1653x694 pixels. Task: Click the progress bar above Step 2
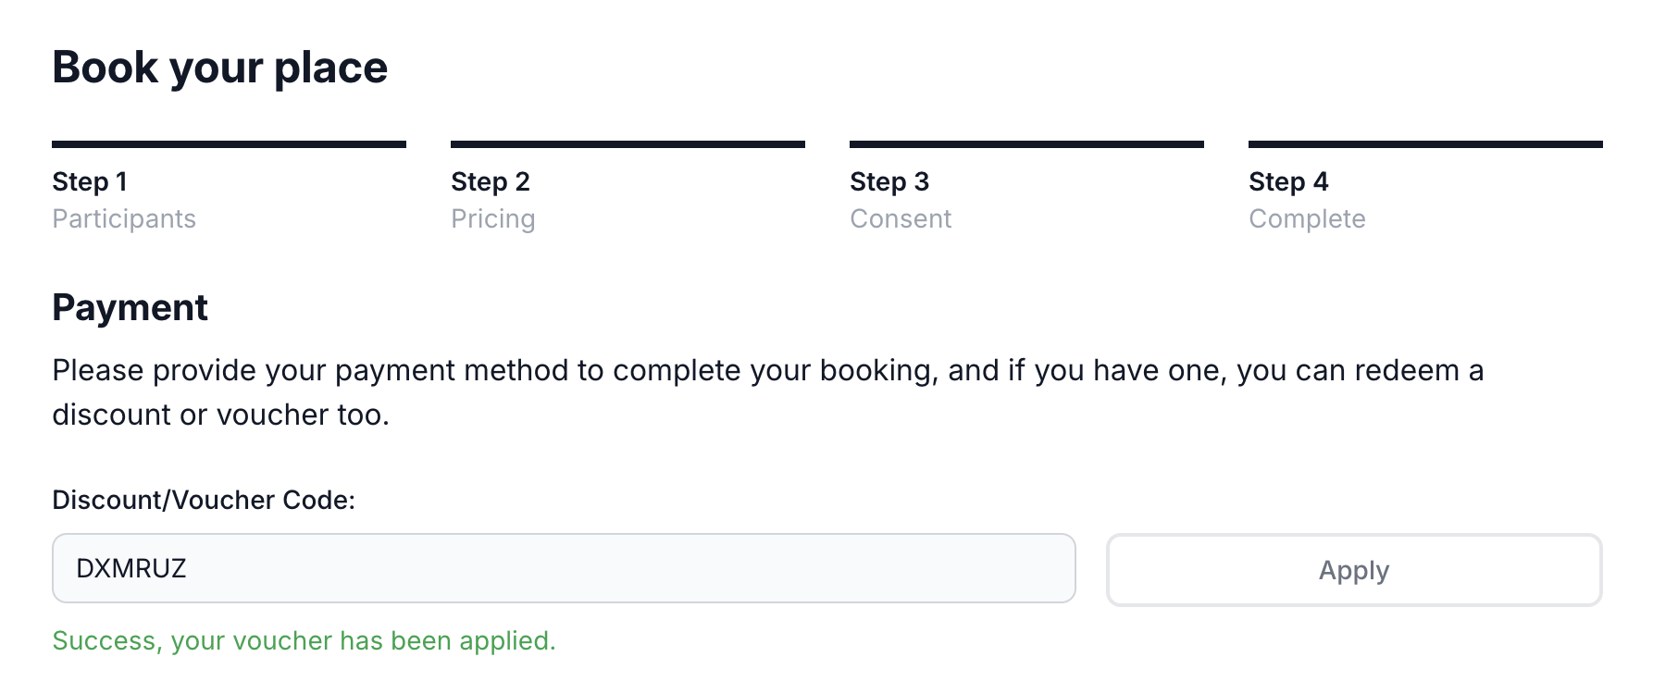tap(628, 143)
